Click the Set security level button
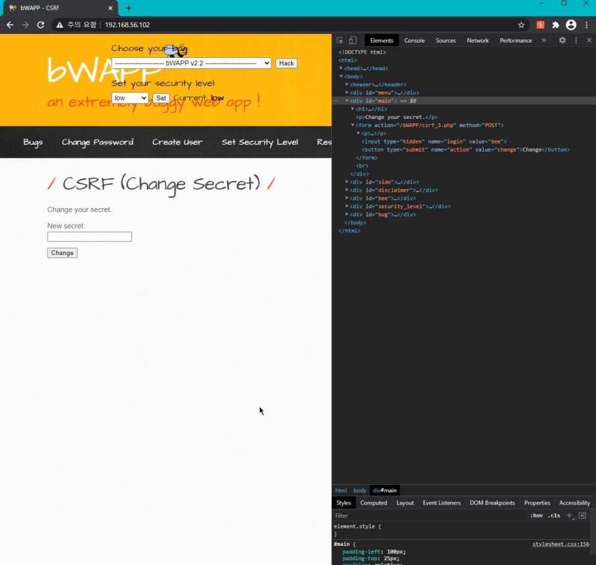This screenshot has height=565, width=596. (x=161, y=98)
